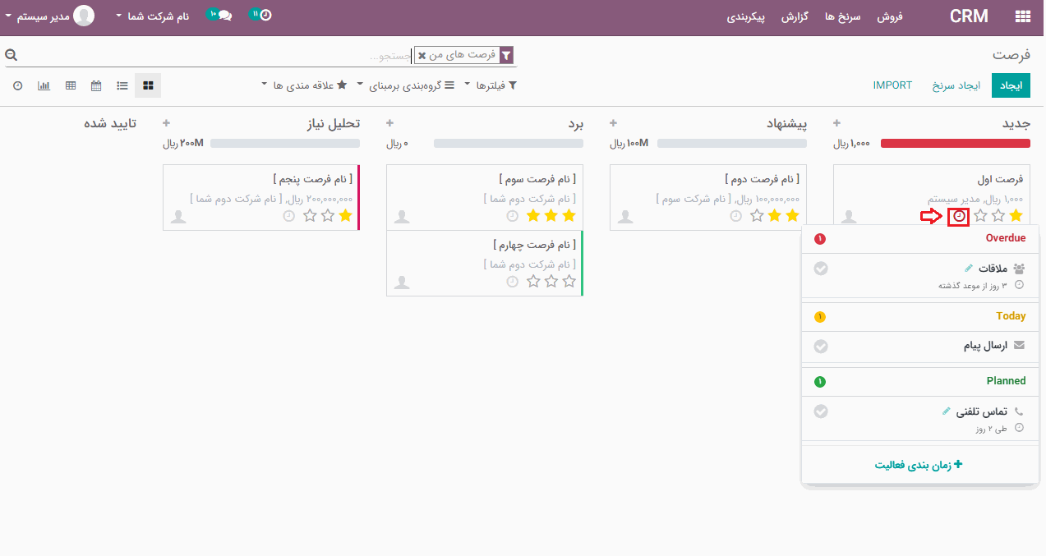Open the مدیر سیستم user menu
This screenshot has height=556, width=1046.
(49, 16)
